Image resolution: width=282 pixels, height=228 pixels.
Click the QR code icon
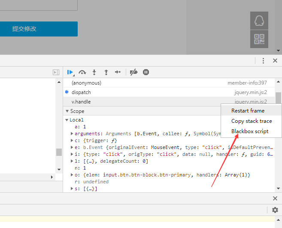[259, 39]
